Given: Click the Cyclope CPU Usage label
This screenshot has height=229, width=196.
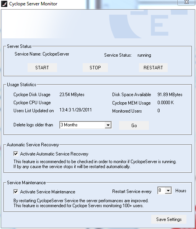Looking at the screenshot, I should [x=32, y=103].
